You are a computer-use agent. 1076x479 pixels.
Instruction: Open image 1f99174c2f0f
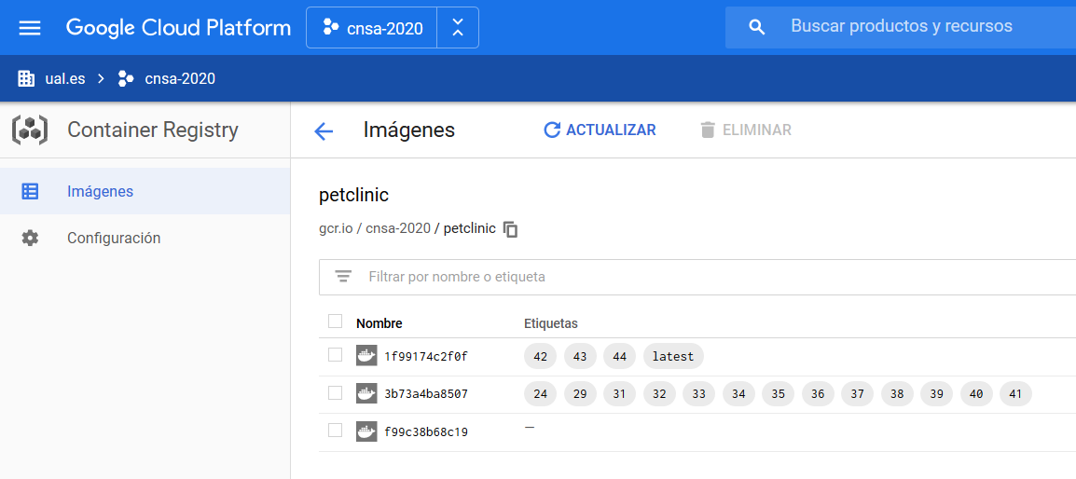click(426, 357)
